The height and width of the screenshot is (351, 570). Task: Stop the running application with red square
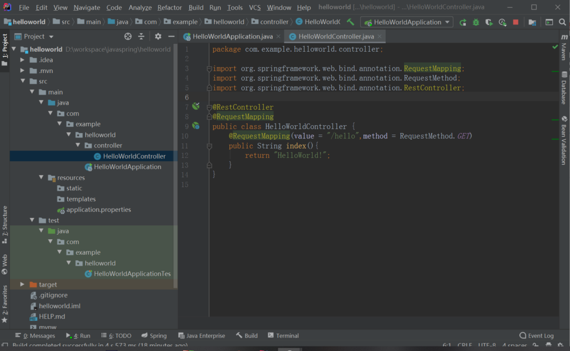pyautogui.click(x=515, y=22)
